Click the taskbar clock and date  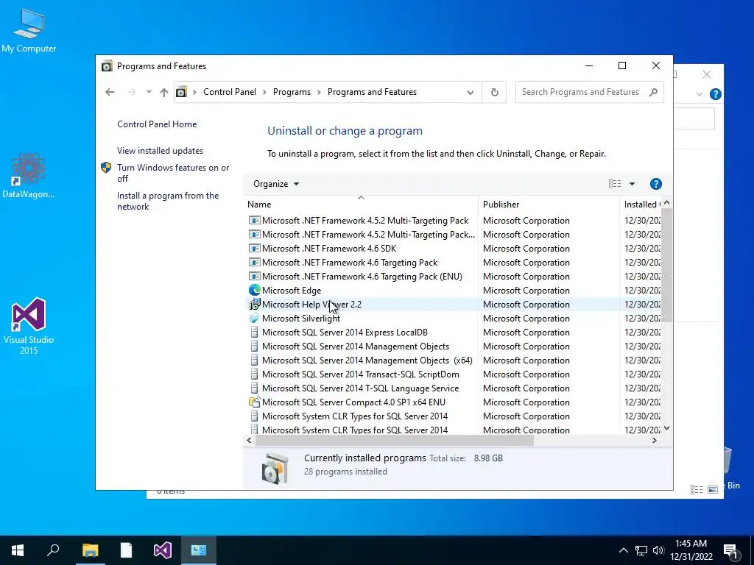(x=691, y=550)
